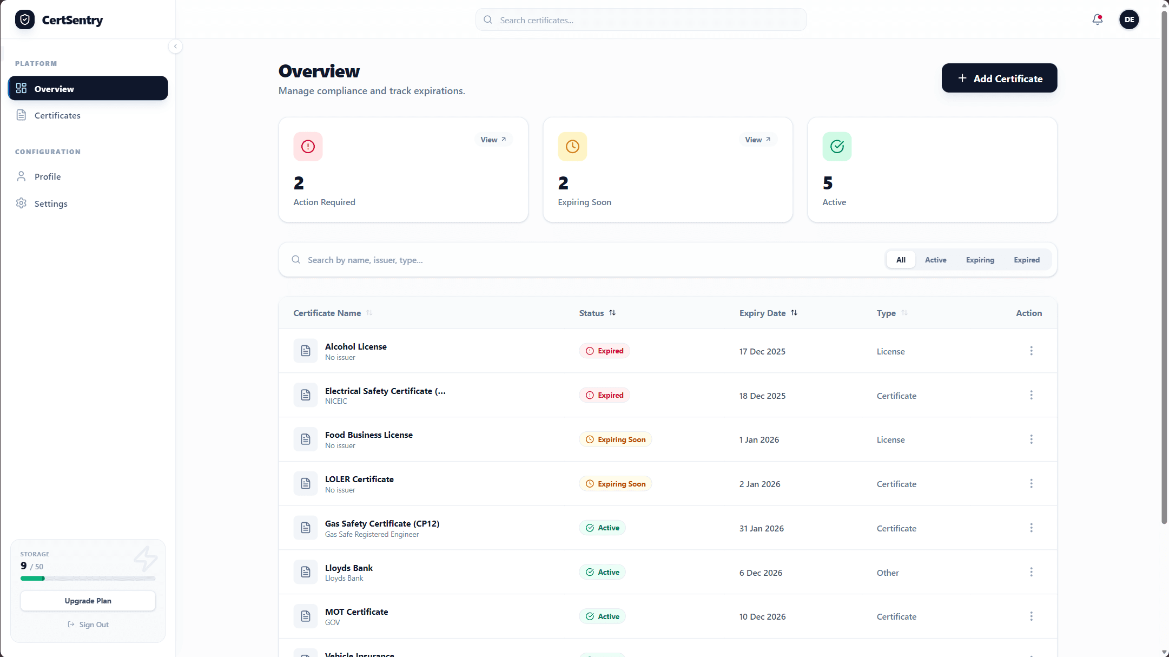Viewport: 1169px width, 657px height.
Task: Open the Action Required View link
Action: tap(492, 139)
